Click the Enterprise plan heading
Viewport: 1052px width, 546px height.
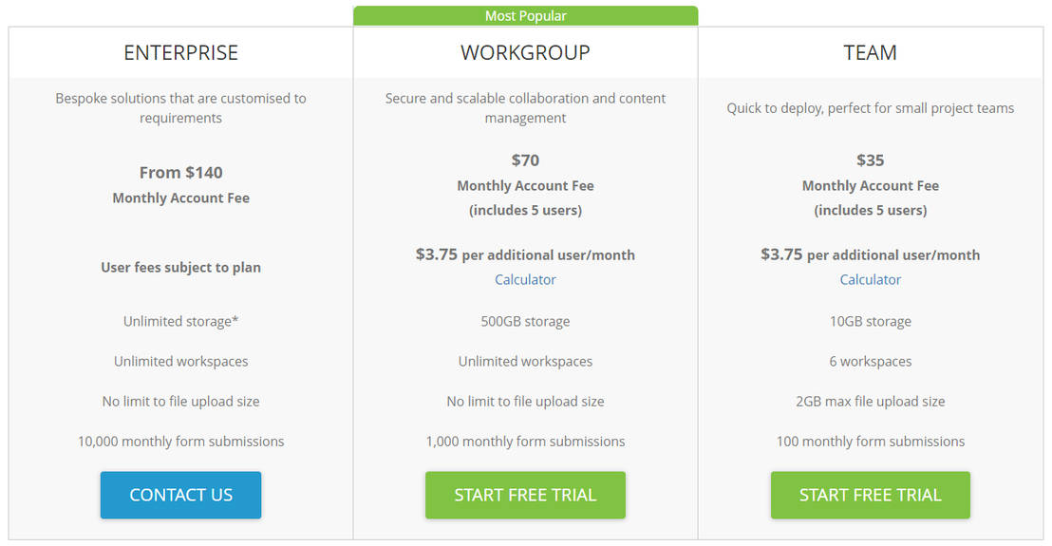(180, 52)
